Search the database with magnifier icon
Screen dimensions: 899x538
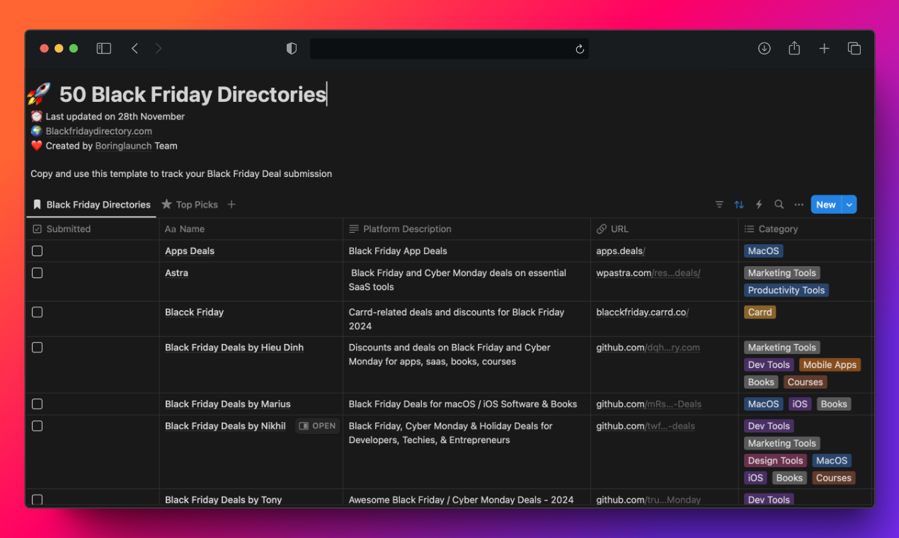tap(779, 205)
